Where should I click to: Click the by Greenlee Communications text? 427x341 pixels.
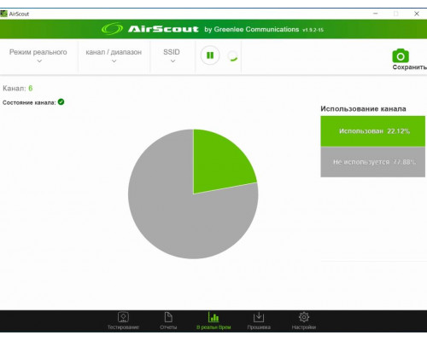pyautogui.click(x=252, y=29)
